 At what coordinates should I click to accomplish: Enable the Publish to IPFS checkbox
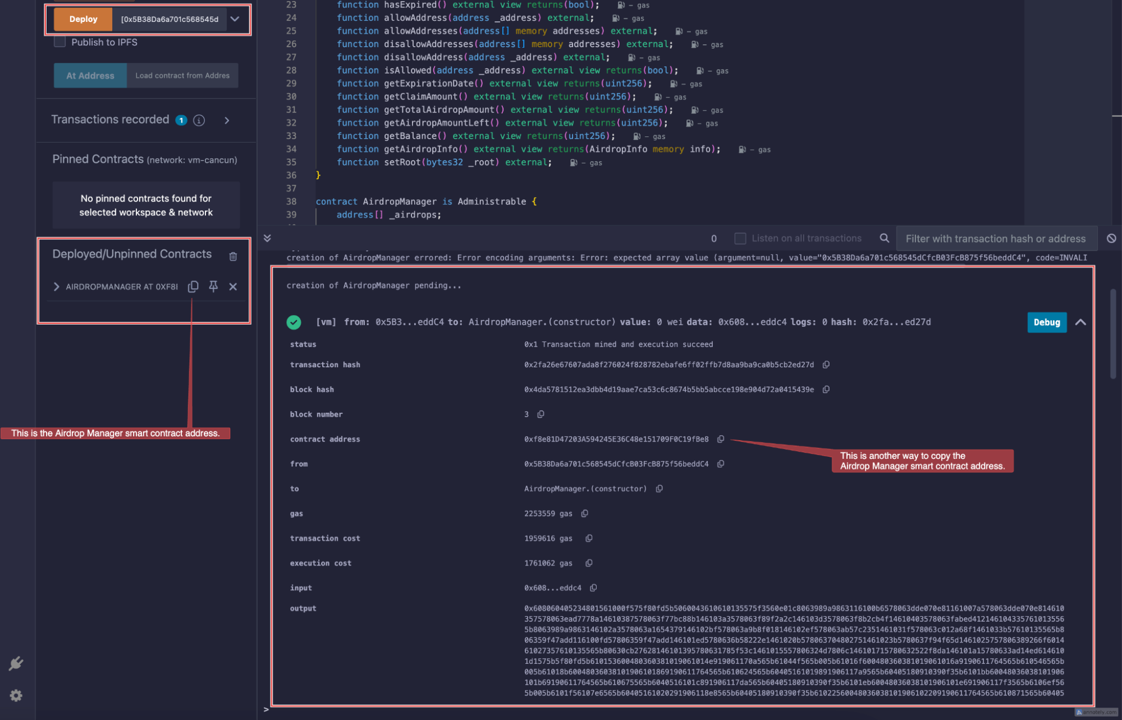(60, 42)
